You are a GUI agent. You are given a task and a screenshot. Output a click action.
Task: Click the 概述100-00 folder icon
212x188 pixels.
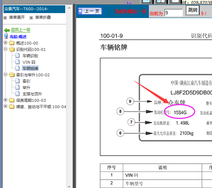[12, 43]
